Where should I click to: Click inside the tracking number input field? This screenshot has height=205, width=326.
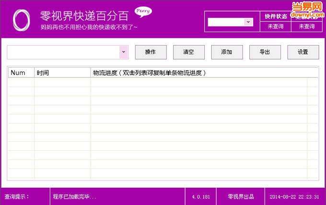click(x=62, y=52)
